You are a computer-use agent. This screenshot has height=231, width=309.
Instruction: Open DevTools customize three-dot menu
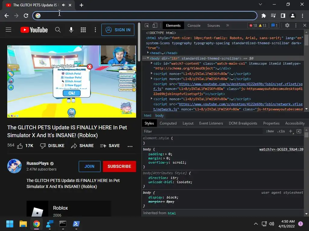point(296,25)
